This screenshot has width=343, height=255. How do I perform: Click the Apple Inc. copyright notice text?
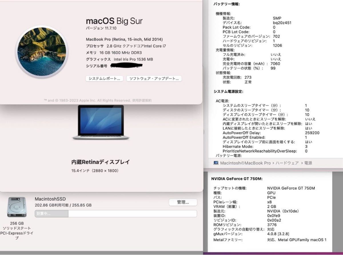(87, 101)
